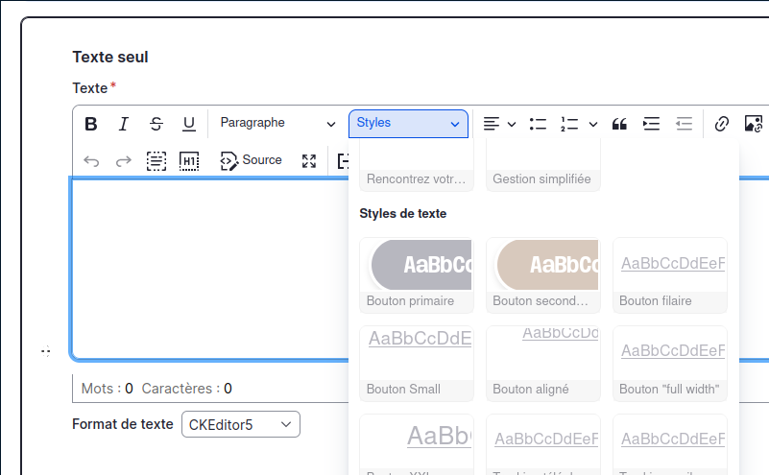Image resolution: width=769 pixels, height=475 pixels.
Task: Click the drag handle beside the editor
Action: [x=46, y=351]
